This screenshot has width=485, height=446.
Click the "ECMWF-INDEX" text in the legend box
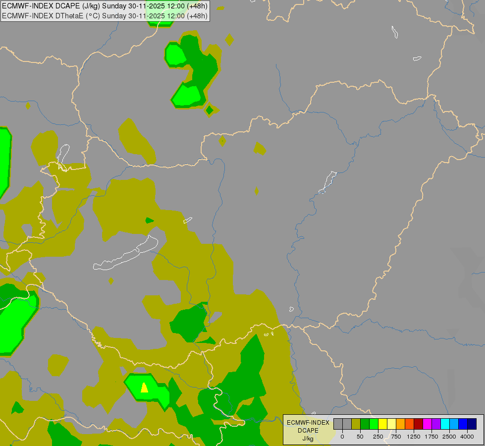coord(308,423)
